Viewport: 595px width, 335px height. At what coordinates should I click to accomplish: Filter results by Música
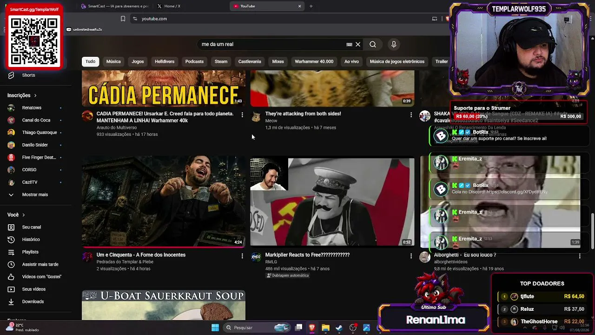[x=113, y=61]
